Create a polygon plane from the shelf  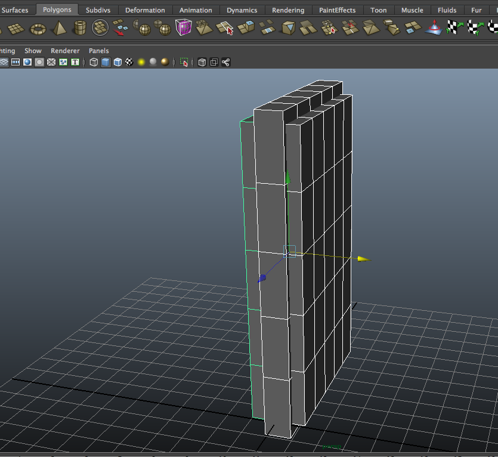(16, 29)
